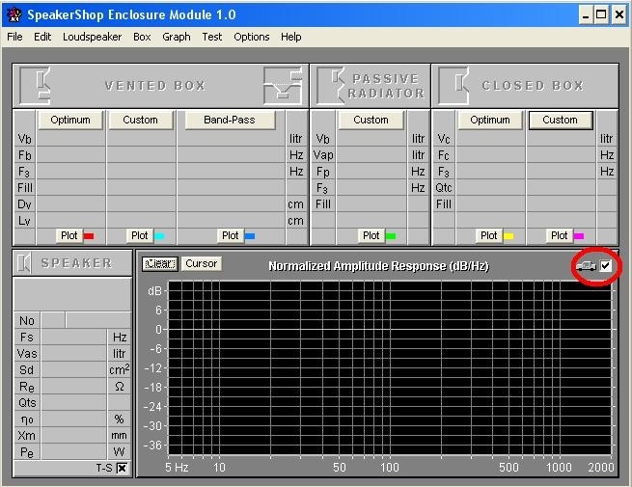632x487 pixels.
Task: Click Closed Box Custom button
Action: tap(561, 120)
